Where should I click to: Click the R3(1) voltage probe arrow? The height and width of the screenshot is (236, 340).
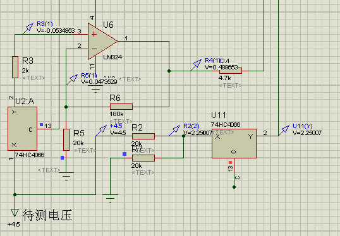[28, 28]
